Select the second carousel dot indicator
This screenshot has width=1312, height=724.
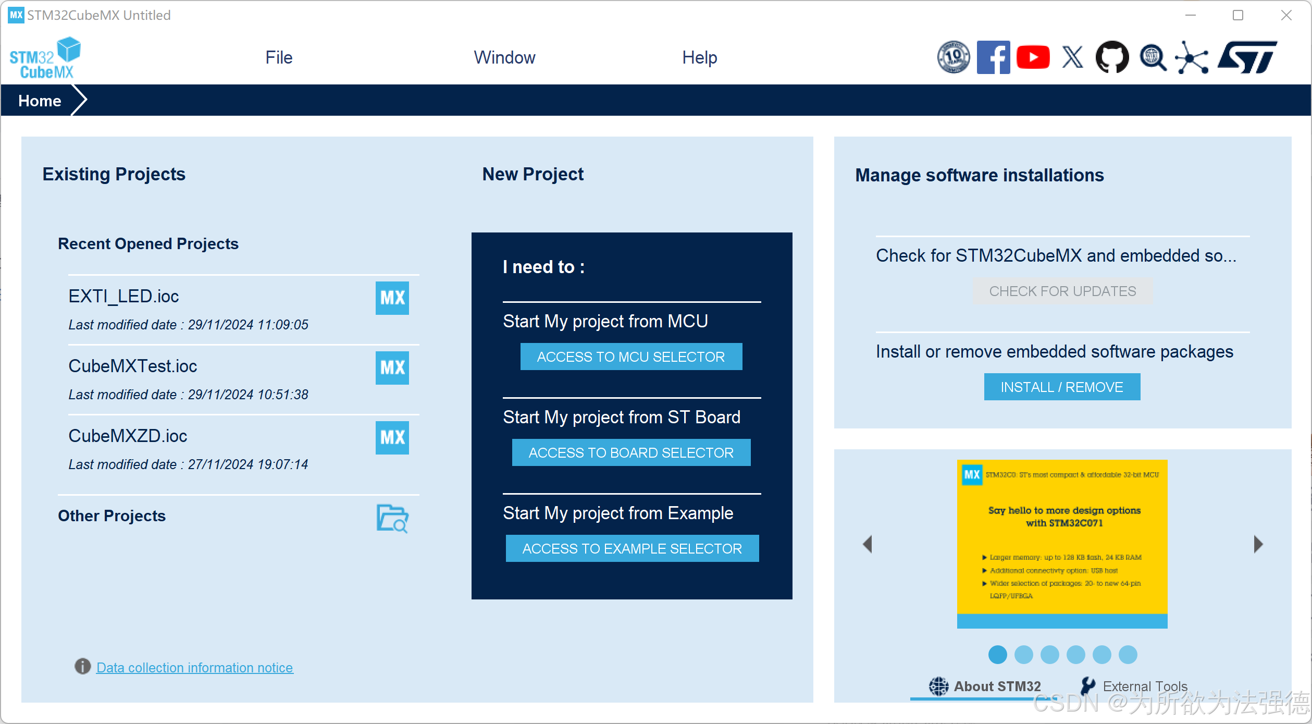(x=1023, y=655)
